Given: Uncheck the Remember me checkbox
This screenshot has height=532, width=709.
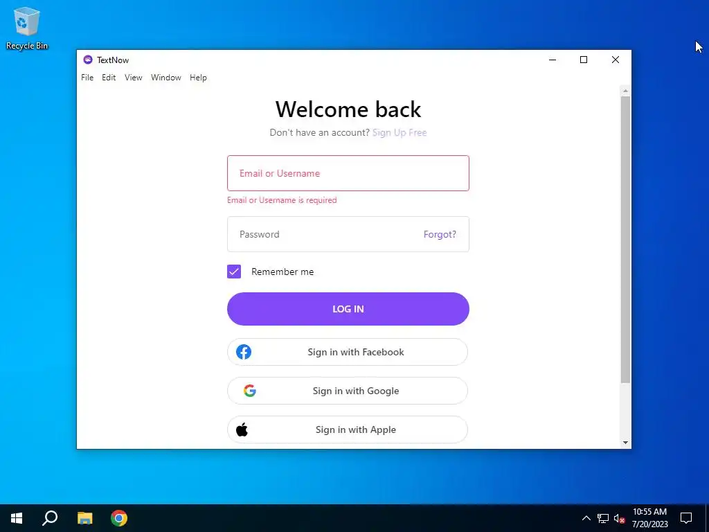Looking at the screenshot, I should coord(234,272).
